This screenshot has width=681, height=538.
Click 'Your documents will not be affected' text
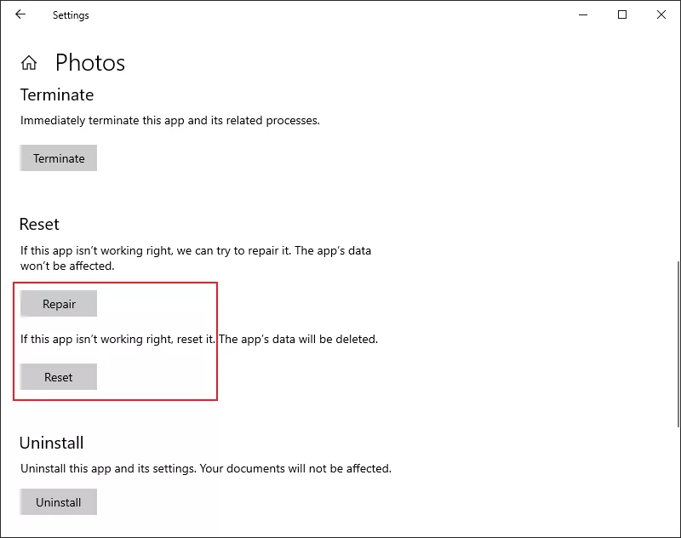coord(296,468)
